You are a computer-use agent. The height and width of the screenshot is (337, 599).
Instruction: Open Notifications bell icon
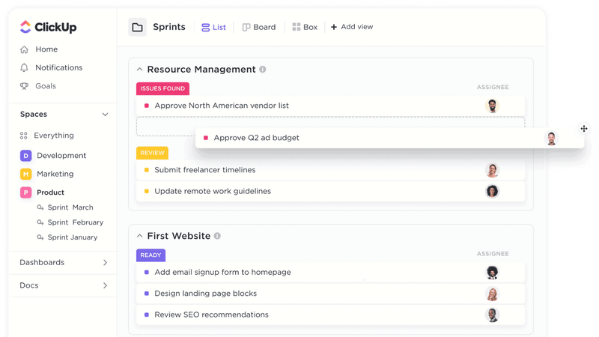pos(24,67)
